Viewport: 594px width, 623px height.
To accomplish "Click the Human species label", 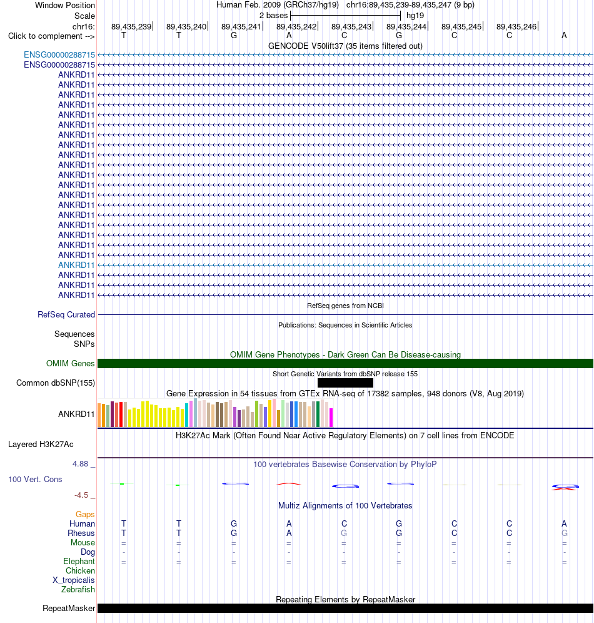I will tap(82, 523).
